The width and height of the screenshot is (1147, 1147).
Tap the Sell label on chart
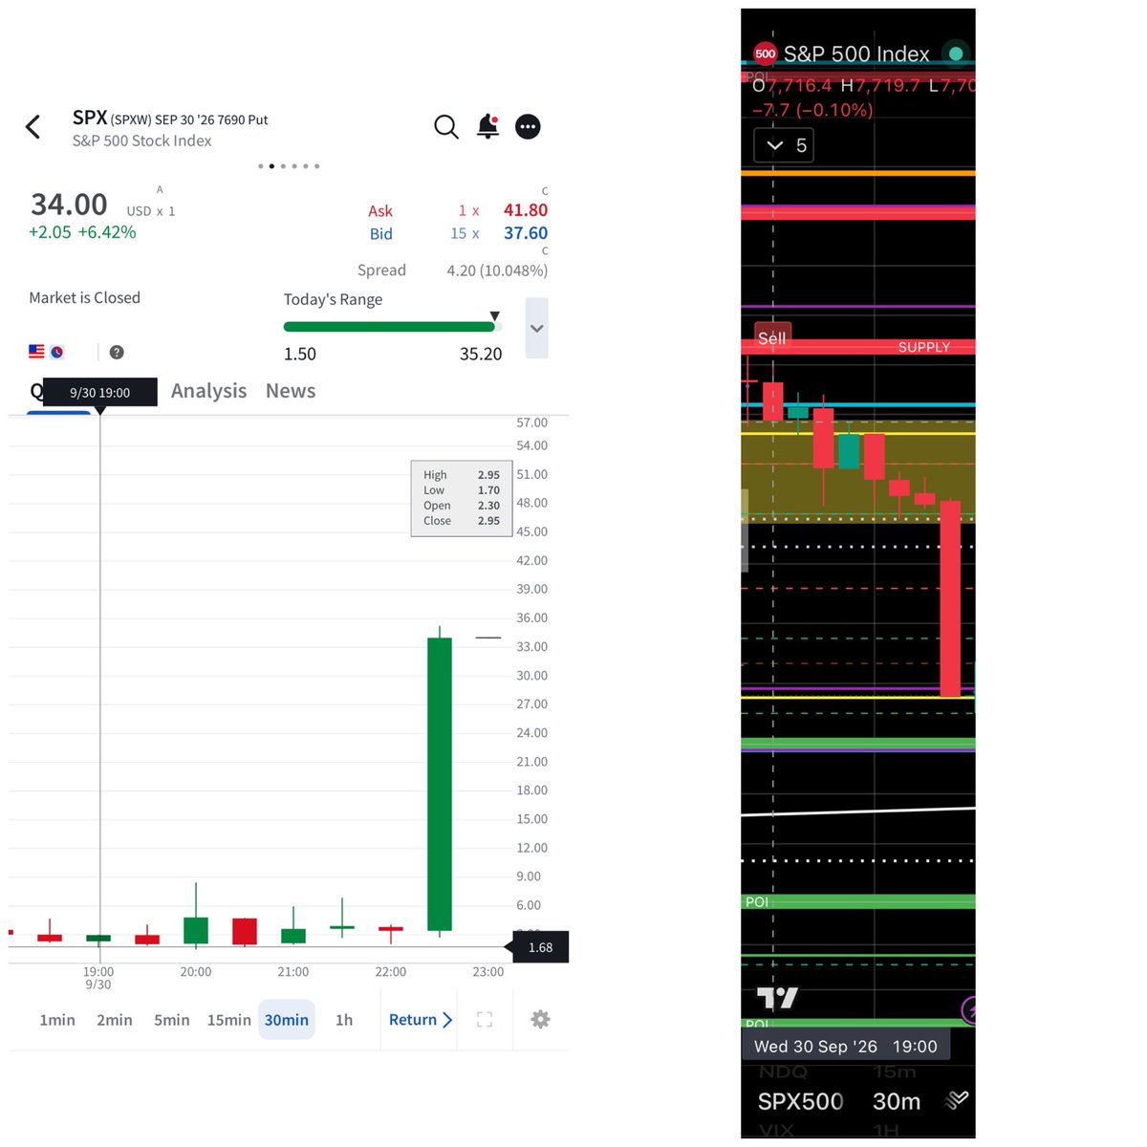coord(771,337)
